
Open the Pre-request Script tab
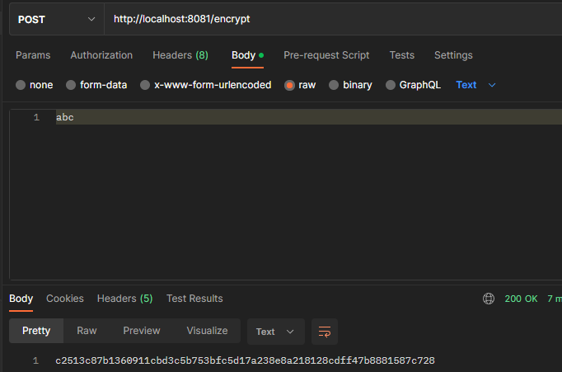click(x=326, y=55)
